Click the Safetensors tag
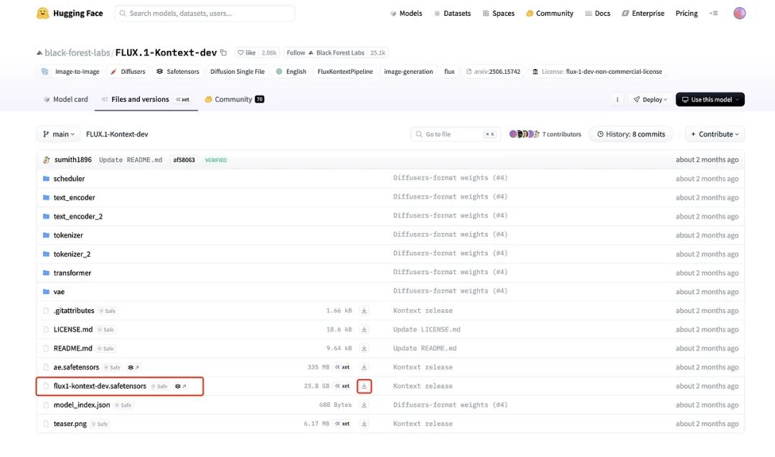The image size is (775, 457). pyautogui.click(x=177, y=72)
